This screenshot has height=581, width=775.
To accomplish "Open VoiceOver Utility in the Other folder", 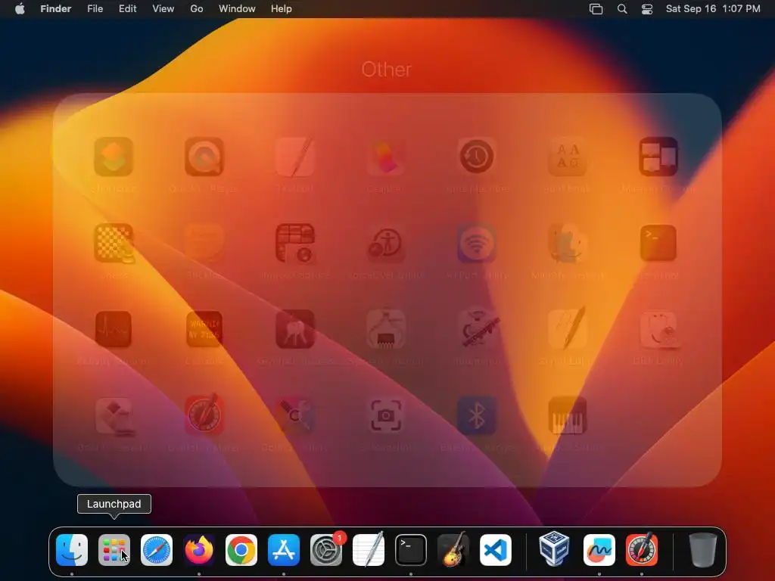I will click(385, 243).
